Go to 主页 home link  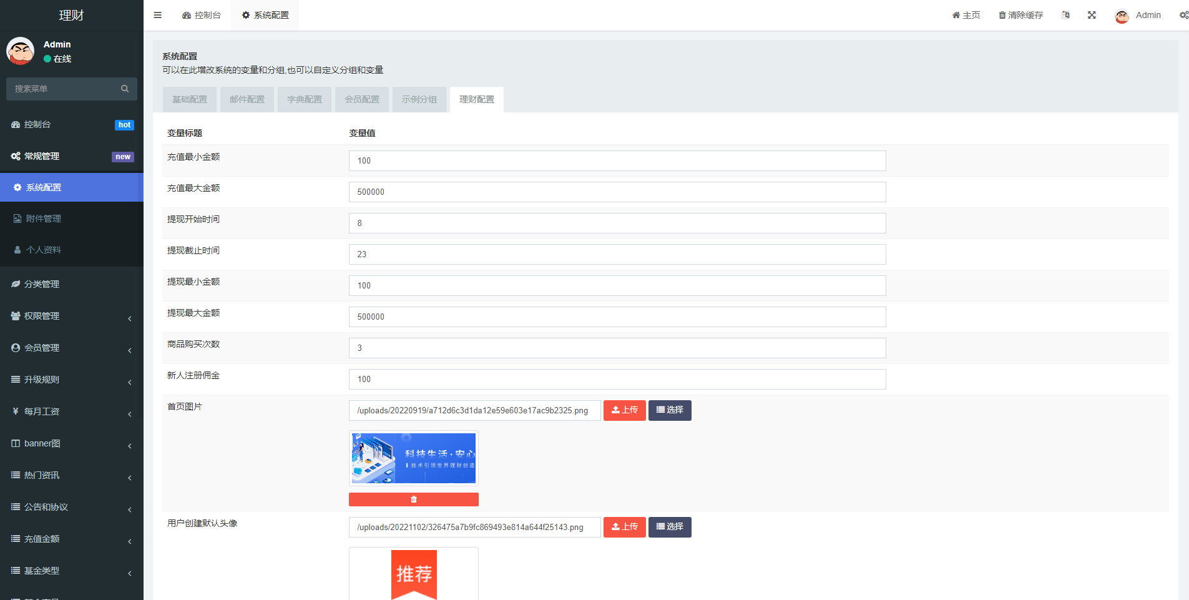pos(966,15)
